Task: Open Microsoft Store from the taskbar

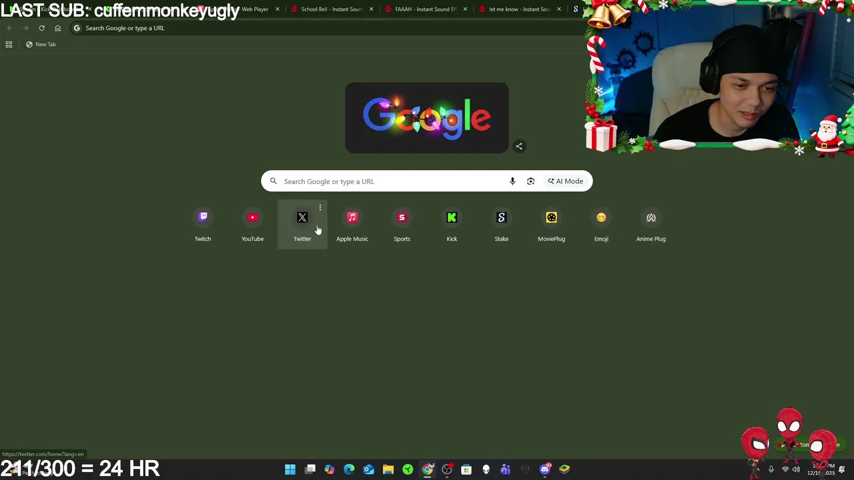Action: [x=466, y=469]
